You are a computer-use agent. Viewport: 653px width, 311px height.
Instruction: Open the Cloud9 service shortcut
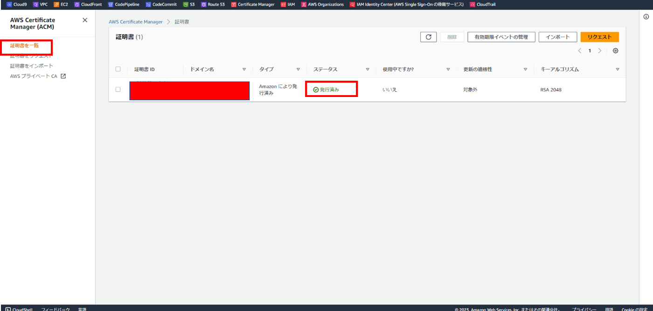16,4
